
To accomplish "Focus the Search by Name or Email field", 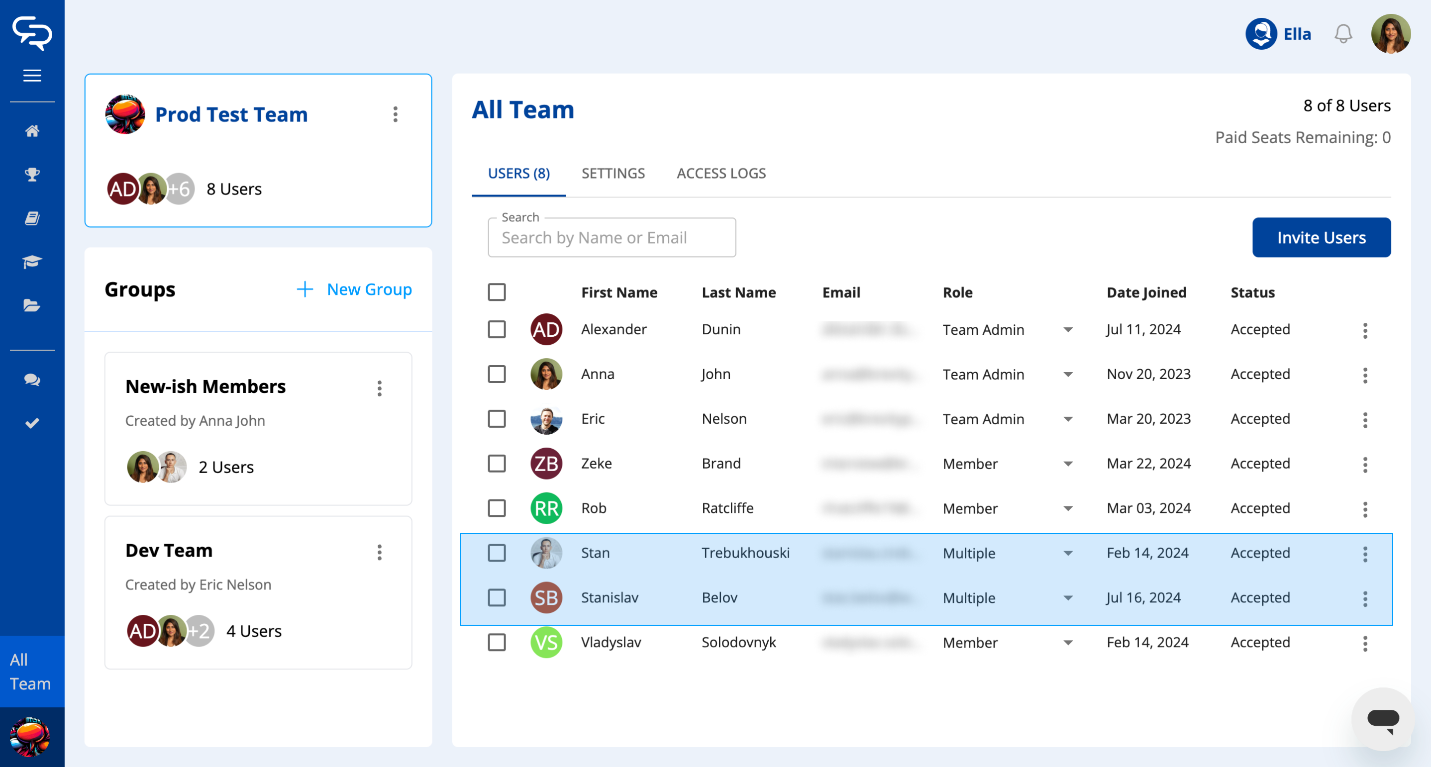I will pos(611,238).
